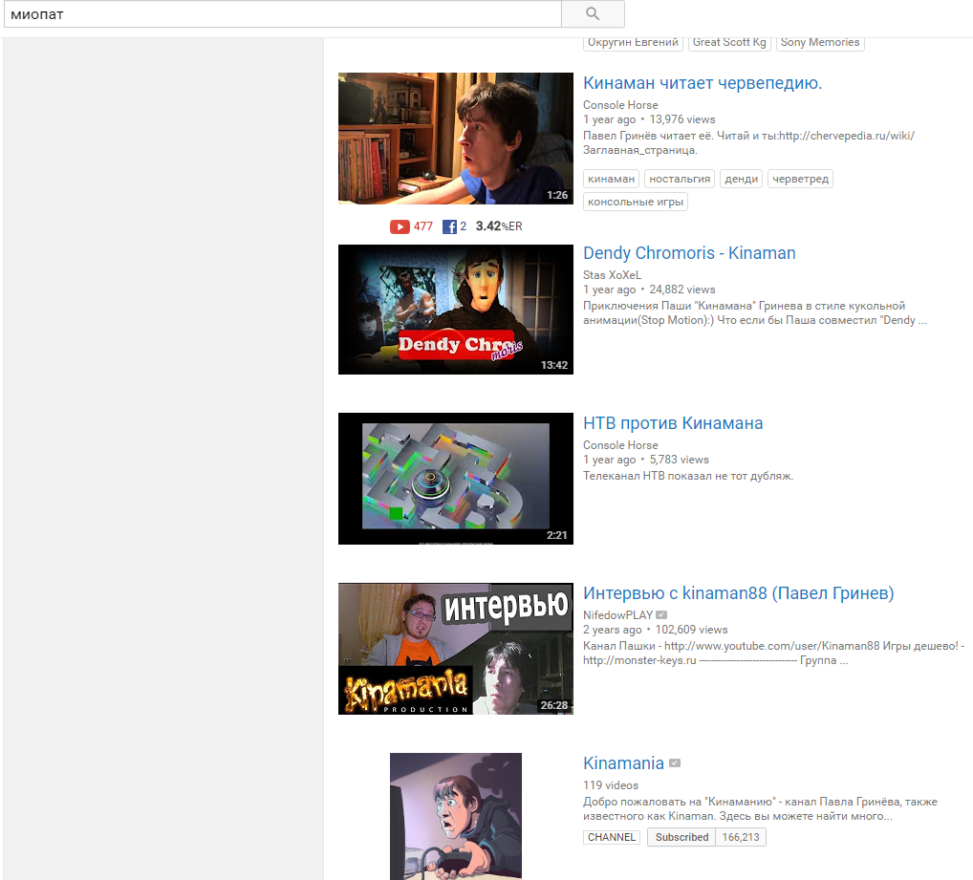Click the subscriber count 166,213
This screenshot has width=973, height=880.
pyautogui.click(x=741, y=837)
